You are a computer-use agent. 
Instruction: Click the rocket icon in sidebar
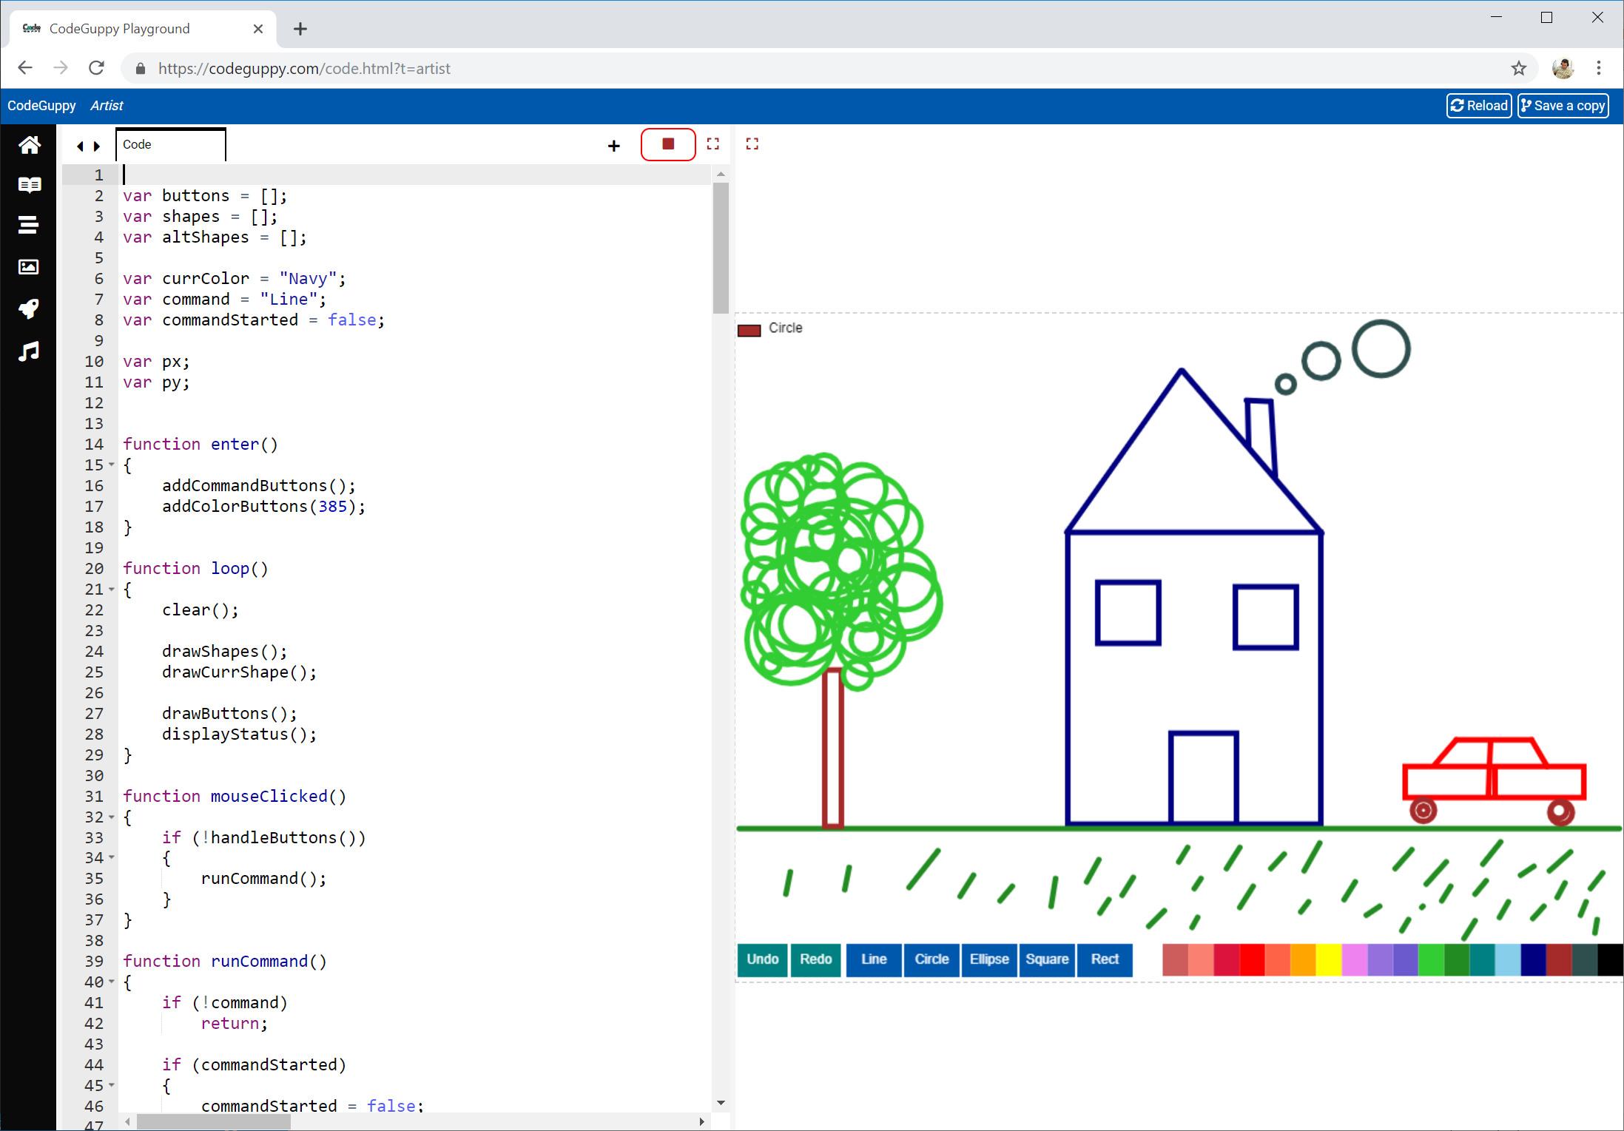point(29,308)
